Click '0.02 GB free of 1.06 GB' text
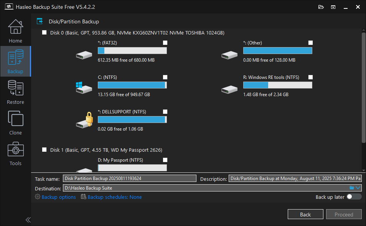The image size is (366, 226). pos(120,129)
